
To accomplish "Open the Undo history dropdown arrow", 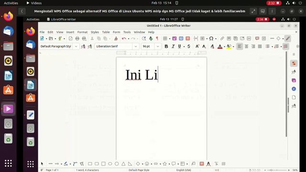I will [129, 39].
